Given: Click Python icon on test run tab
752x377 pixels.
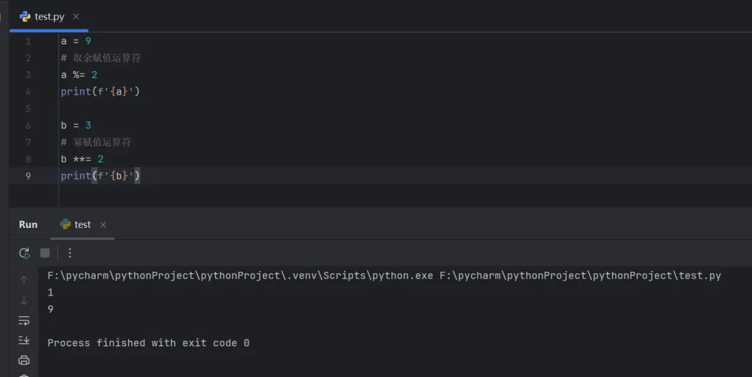Looking at the screenshot, I should [x=65, y=224].
